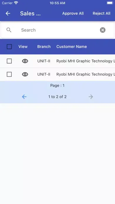Screen dimensions: 115x204
Task: Click the 'Page : 1' label
Action: [x=58, y=86]
